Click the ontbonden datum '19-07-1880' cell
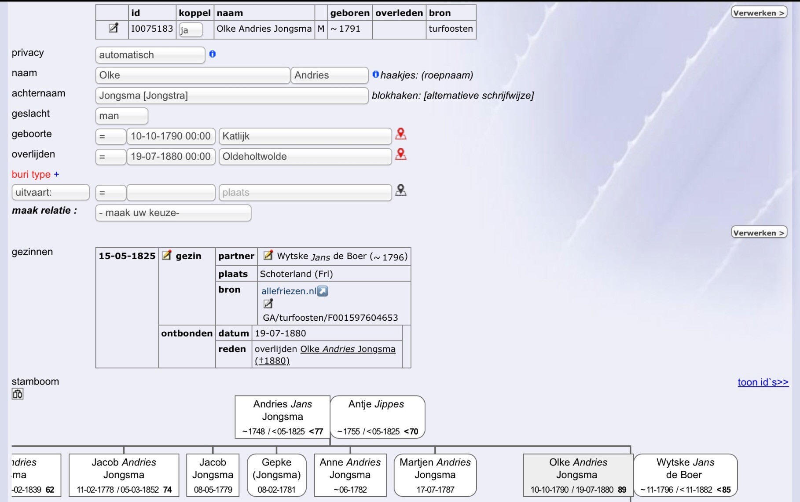Image resolution: width=800 pixels, height=502 pixels. coord(327,333)
